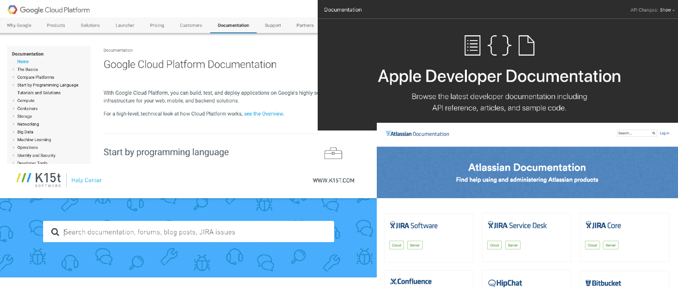
Task: Open the WWW.K15T.COM link
Action: tap(333, 180)
